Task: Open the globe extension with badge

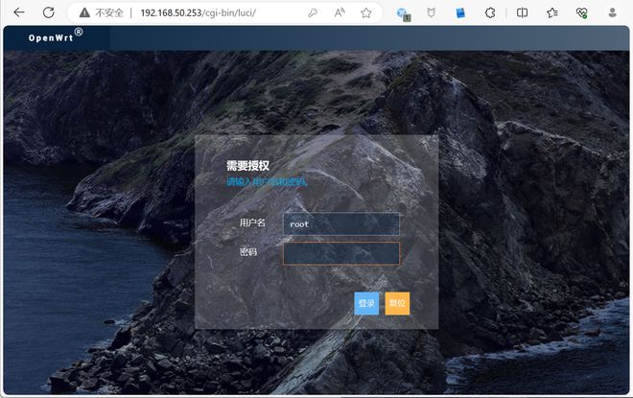Action: tap(403, 13)
